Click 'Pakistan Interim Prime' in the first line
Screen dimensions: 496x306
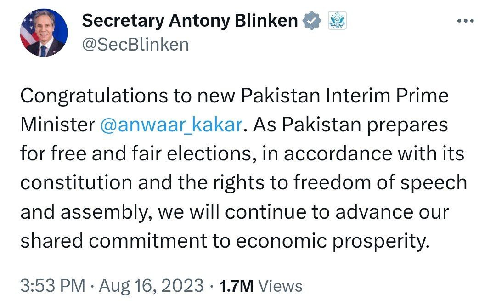tap(344, 96)
